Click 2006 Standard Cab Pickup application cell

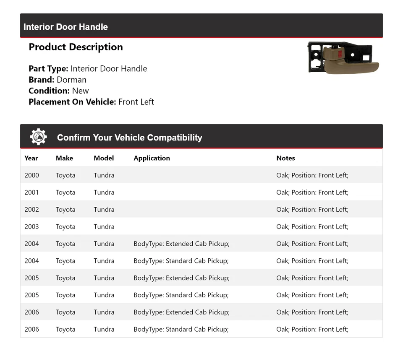pyautogui.click(x=181, y=329)
